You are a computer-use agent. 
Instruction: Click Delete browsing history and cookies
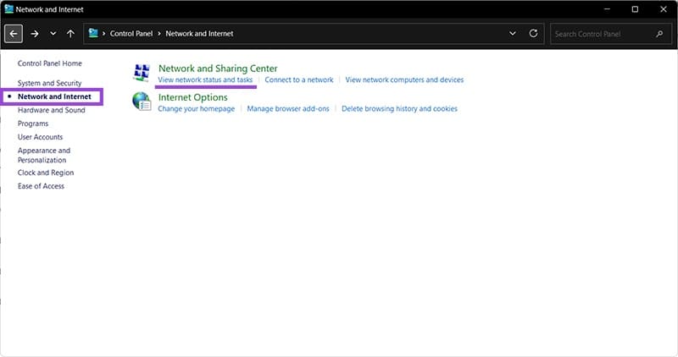(399, 108)
